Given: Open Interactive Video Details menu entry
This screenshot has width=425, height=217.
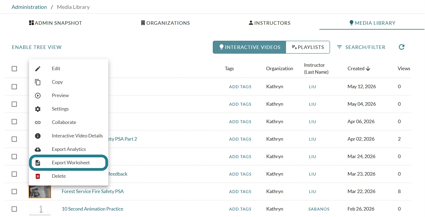Looking at the screenshot, I should [x=69, y=136].
